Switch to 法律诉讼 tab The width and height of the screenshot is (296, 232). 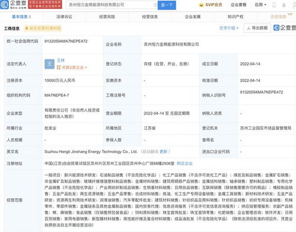64,17
